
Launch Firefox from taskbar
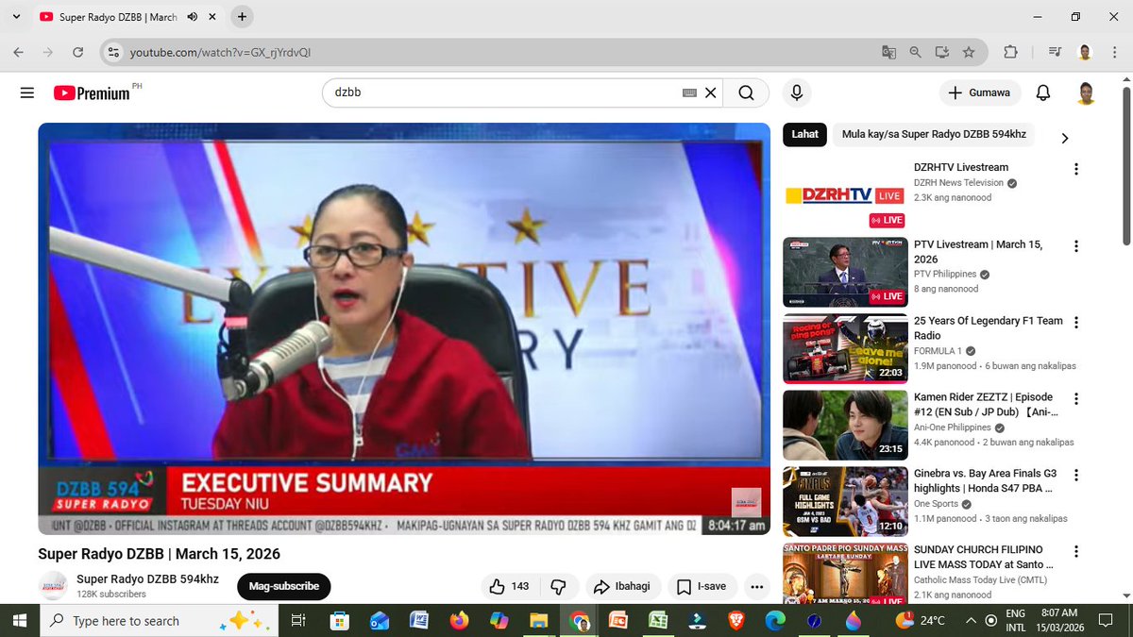click(459, 620)
